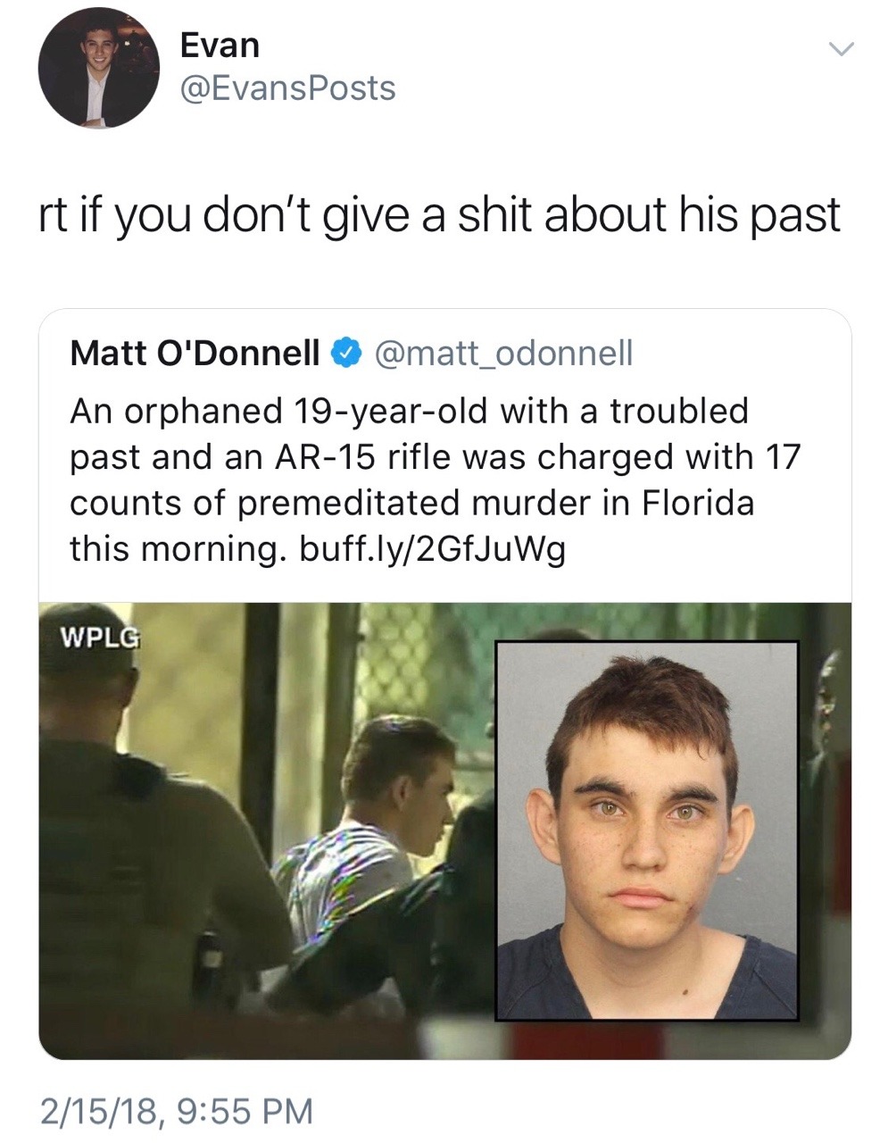Select the main tweet text 'rt if you don't...'
The image size is (888, 1143).
pyautogui.click(x=440, y=217)
